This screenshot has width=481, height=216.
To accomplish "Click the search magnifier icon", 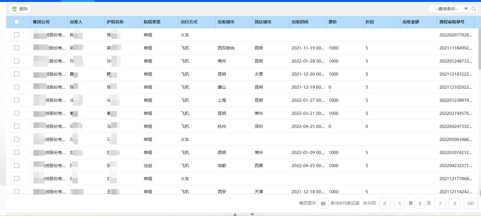I will coord(473,9).
